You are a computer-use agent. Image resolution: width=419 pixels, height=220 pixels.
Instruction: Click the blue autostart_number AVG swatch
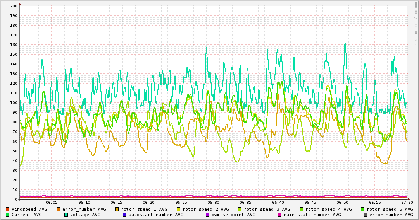click(x=124, y=215)
